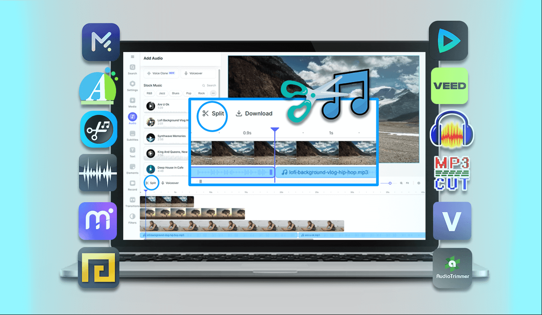Select the Jazz genre chip
This screenshot has height=315, width=542.
162,93
